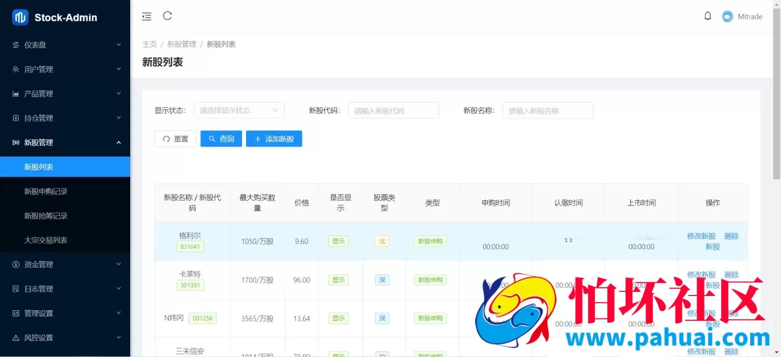Open the 显示状态 dropdown selector
The height and width of the screenshot is (357, 781).
(x=239, y=110)
